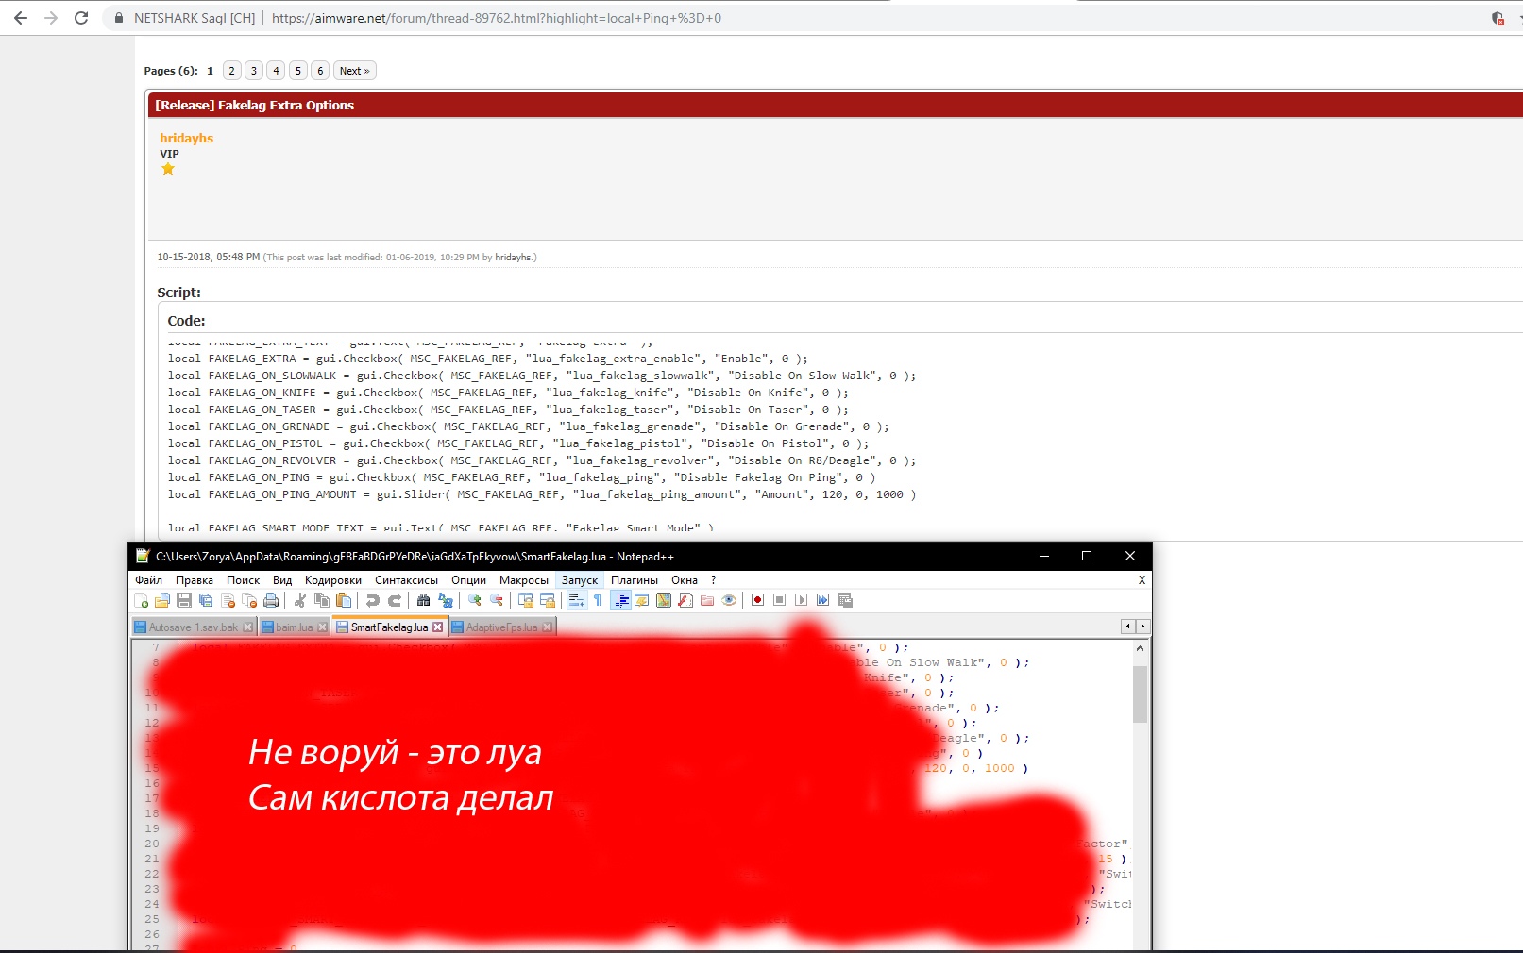Open Find with the binoculars icon

coord(423,600)
